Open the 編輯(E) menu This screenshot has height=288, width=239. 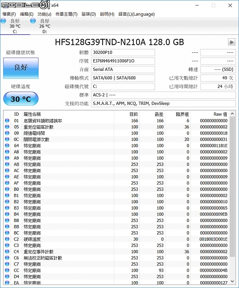tap(27, 14)
